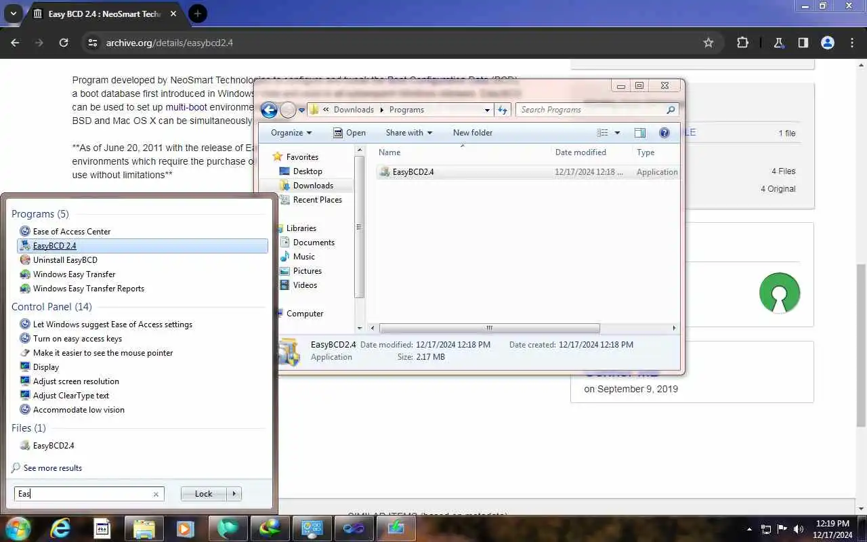The width and height of the screenshot is (867, 542).
Task: Open a new Chrome tab
Action: pos(197,14)
